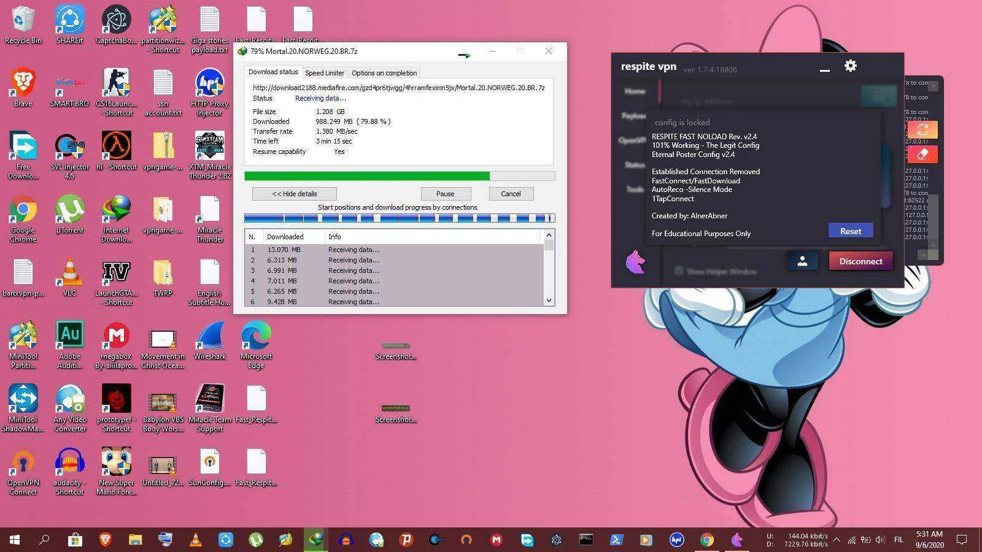
Task: Open the Options on completion tab
Action: point(384,73)
